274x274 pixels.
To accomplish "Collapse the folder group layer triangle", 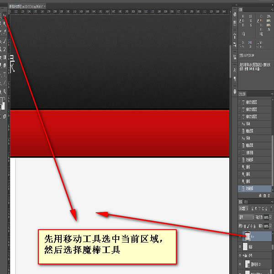I will [x=243, y=255].
